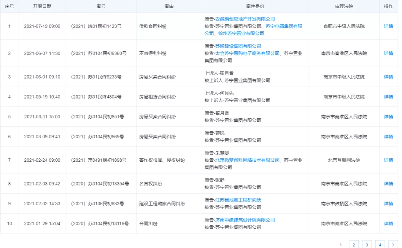This screenshot has width=402, height=248.
Task: Open 苏宁电器集团有限公司 company link
Action: click(x=284, y=26)
